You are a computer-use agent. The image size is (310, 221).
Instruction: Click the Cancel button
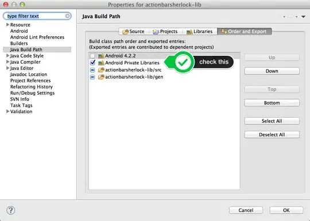246,210
